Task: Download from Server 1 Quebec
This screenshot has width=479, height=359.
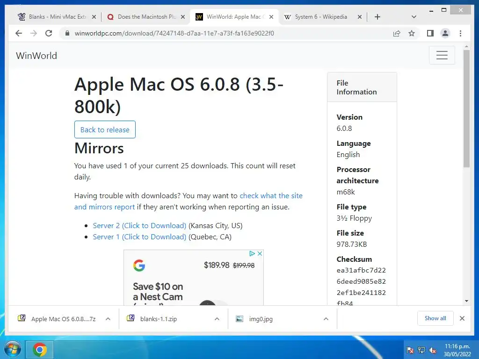Action: coord(139,237)
